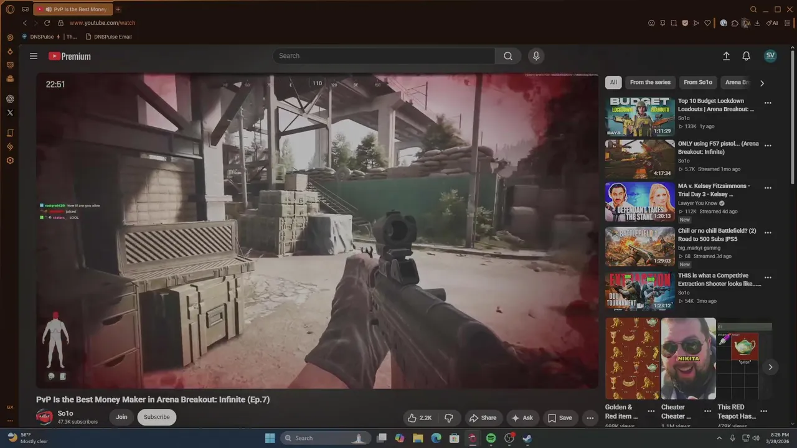Screen dimensions: 797x448
Task: Join So1o channel membership
Action: point(121,417)
